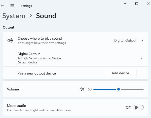Click the Off label next to Mono audio

click(128, 108)
